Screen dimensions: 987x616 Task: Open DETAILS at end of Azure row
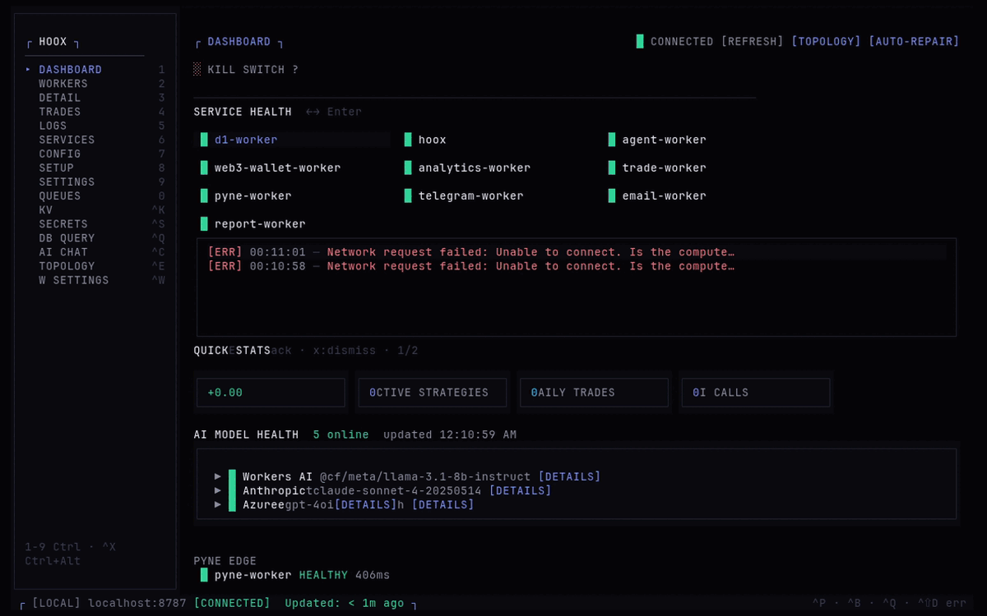coord(443,504)
